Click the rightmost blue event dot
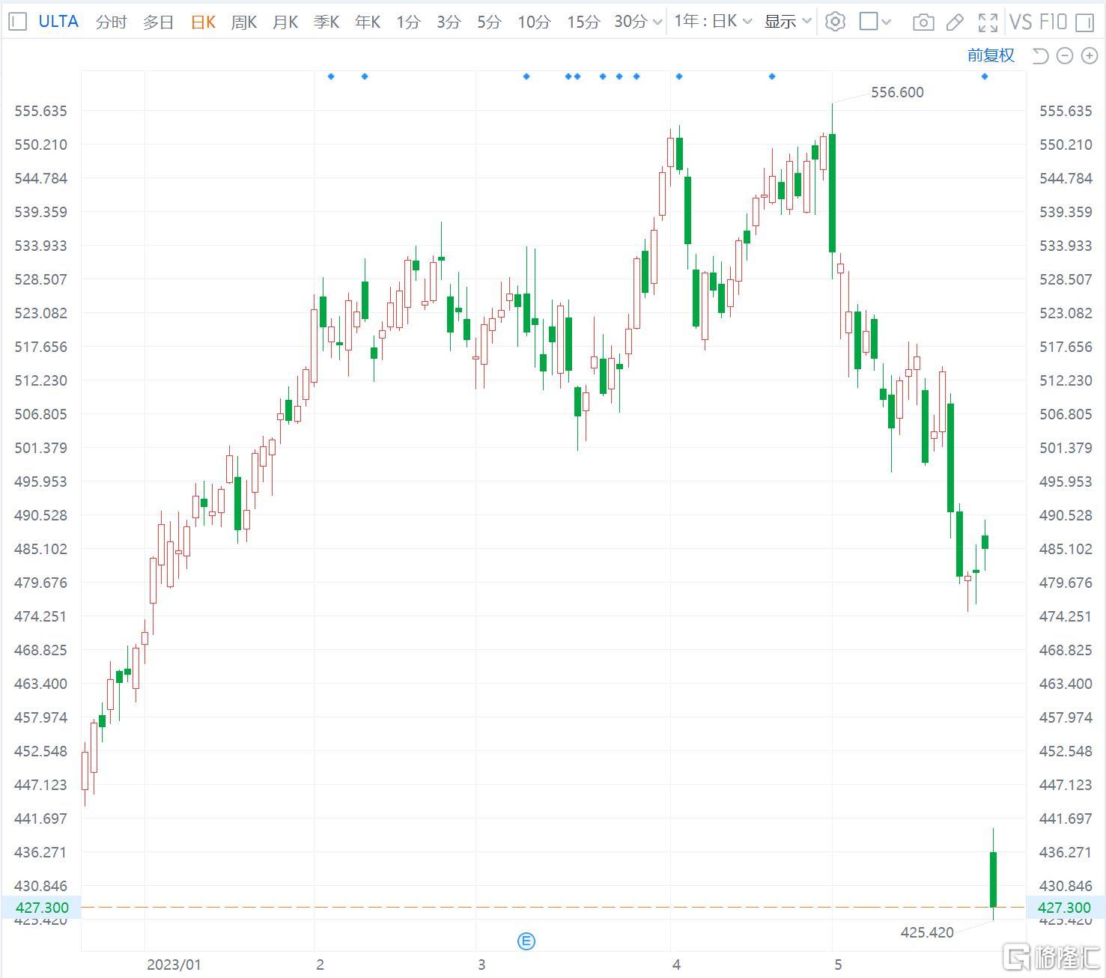This screenshot has width=1106, height=978. [985, 76]
